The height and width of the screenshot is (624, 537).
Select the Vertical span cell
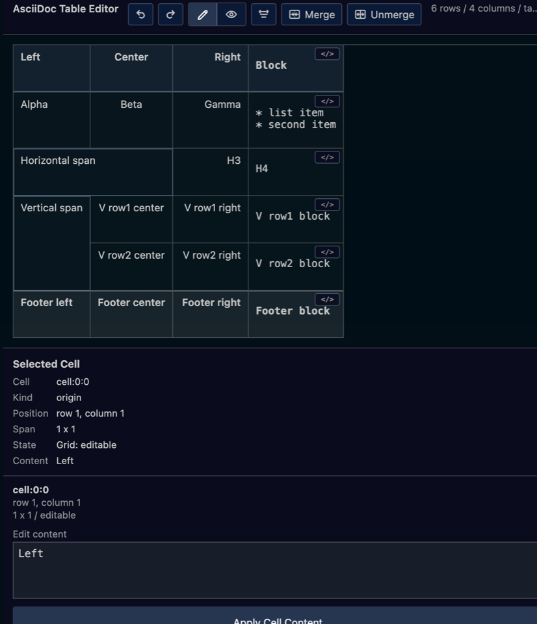pyautogui.click(x=52, y=243)
